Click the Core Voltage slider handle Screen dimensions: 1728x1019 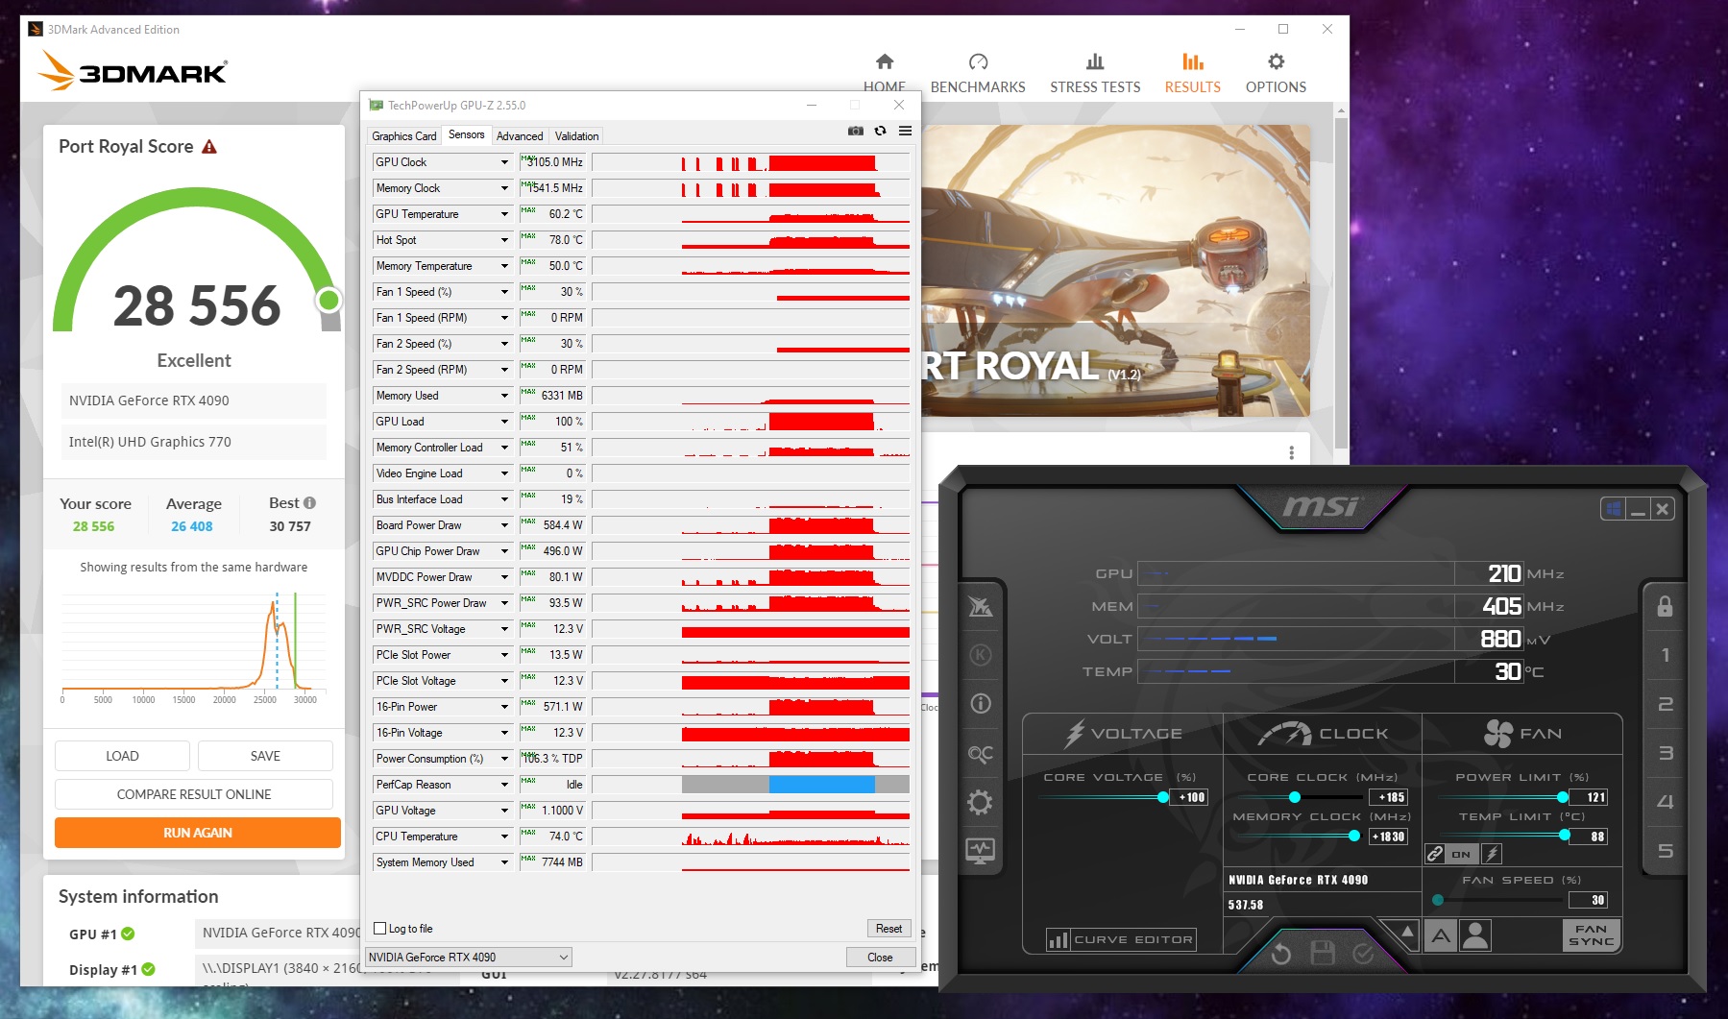pos(1163,797)
